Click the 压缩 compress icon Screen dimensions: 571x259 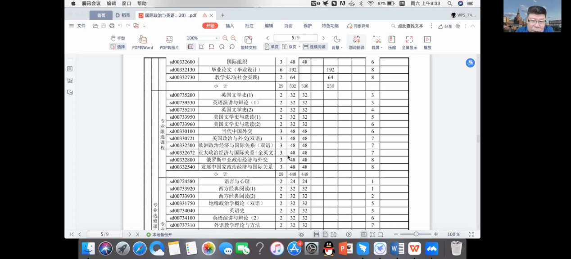(392, 40)
